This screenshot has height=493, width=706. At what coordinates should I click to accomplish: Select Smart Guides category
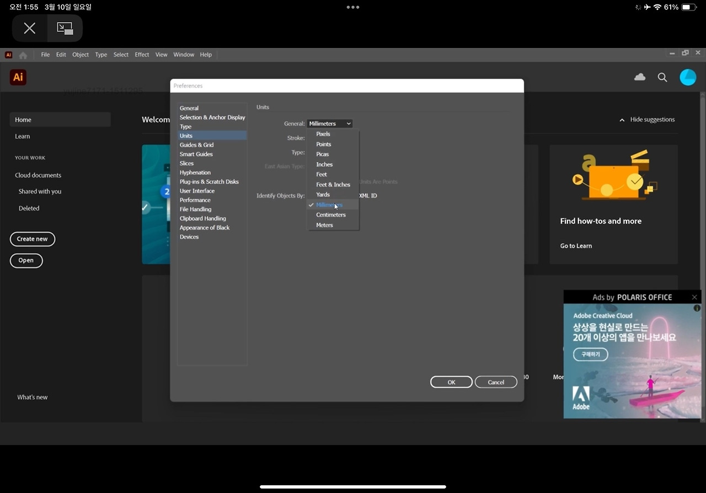coord(212,154)
